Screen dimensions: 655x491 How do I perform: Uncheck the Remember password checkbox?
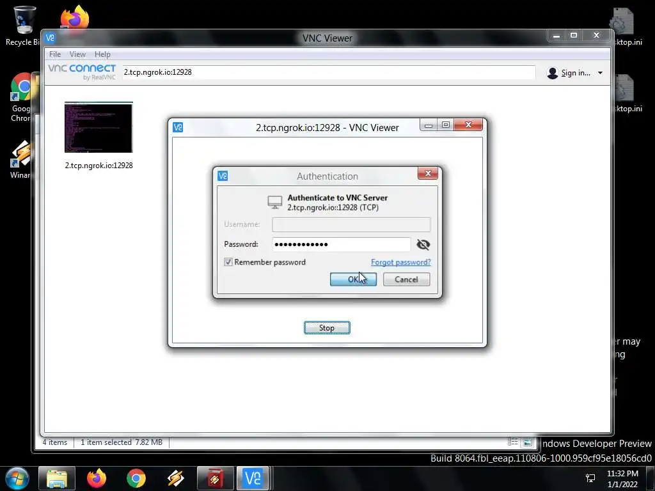tap(228, 261)
